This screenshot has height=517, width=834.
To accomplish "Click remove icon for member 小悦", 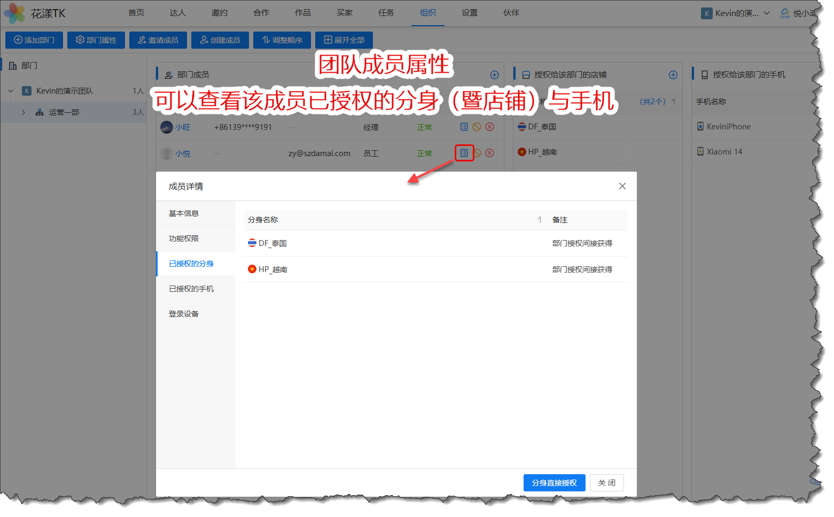I will (489, 153).
